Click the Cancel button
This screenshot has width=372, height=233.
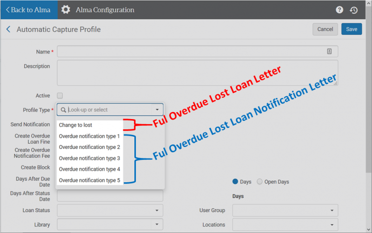(325, 29)
